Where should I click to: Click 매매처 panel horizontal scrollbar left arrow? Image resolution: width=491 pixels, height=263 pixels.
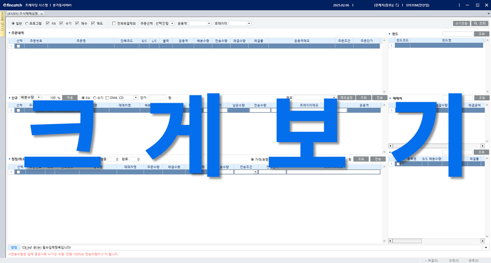pos(390,146)
